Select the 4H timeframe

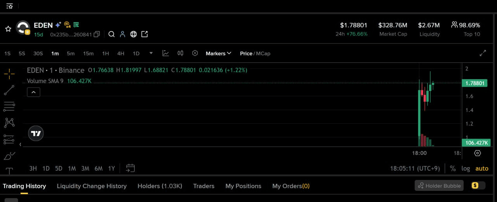[x=121, y=53]
